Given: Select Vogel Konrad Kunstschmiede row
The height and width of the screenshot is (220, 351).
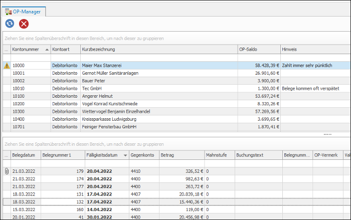Looking at the screenshot, I should (177, 104).
